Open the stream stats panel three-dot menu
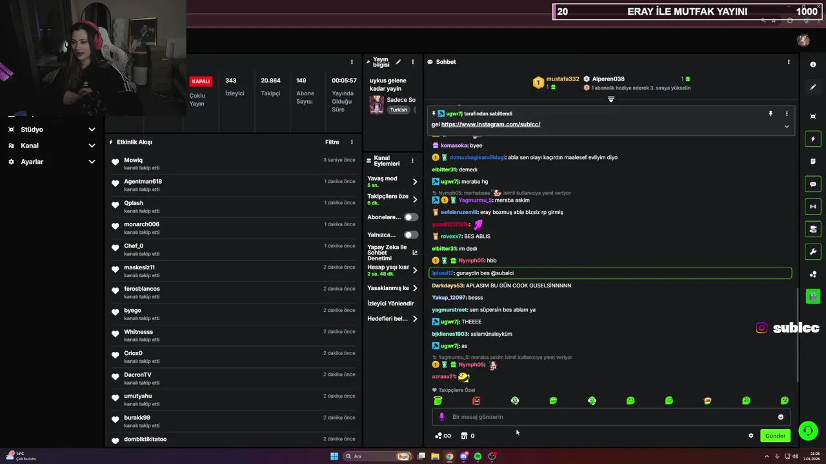Image resolution: width=826 pixels, height=464 pixels. pos(352,62)
